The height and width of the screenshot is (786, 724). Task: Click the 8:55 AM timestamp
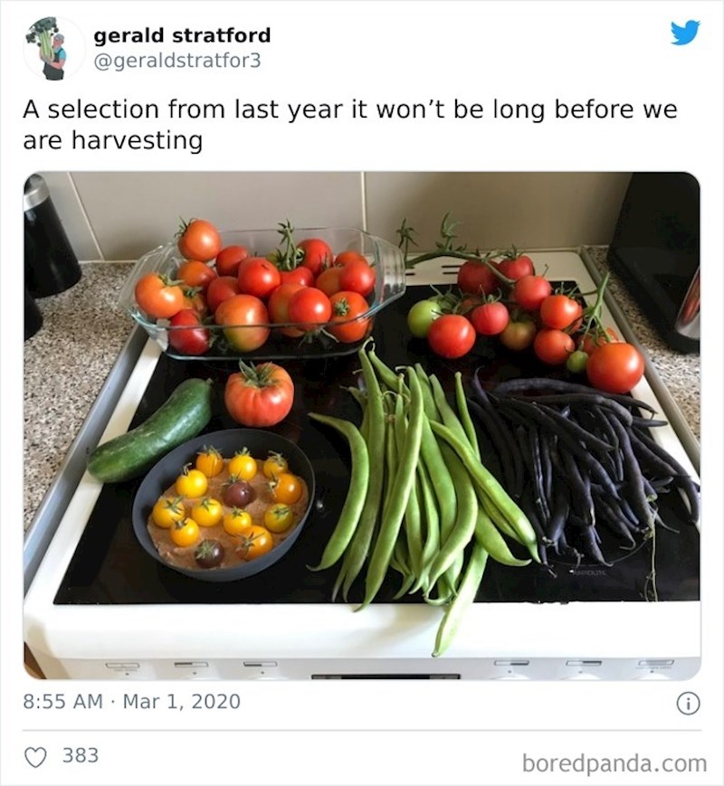click(62, 701)
